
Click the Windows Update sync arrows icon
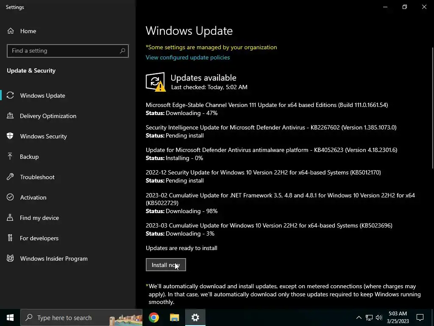tap(10, 96)
